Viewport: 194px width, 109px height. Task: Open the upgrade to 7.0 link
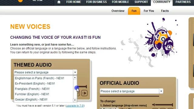(x=75, y=106)
